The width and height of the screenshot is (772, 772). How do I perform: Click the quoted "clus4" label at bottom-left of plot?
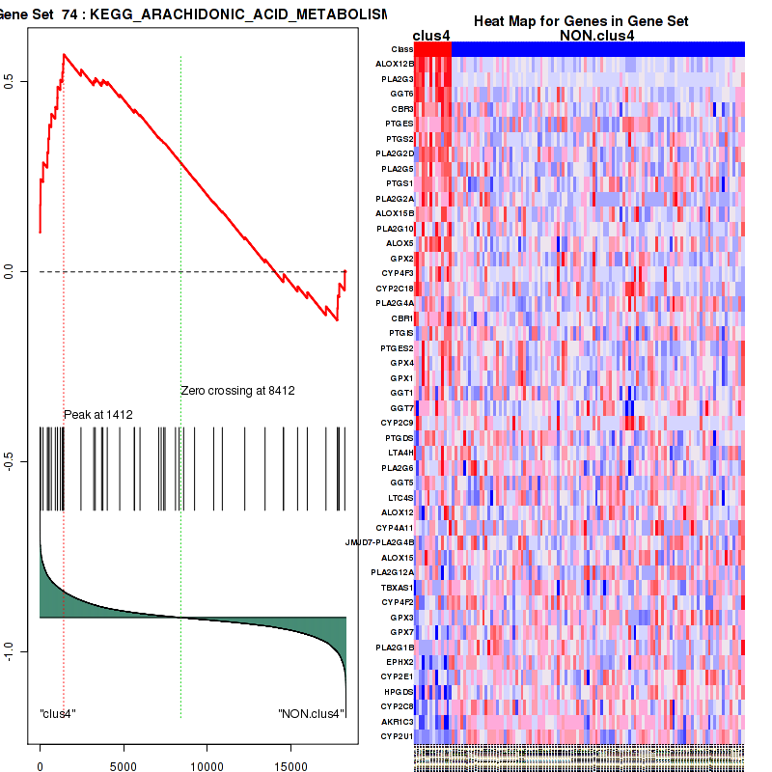58,714
